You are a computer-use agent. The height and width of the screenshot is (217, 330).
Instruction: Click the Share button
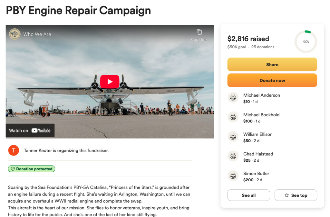click(x=272, y=65)
